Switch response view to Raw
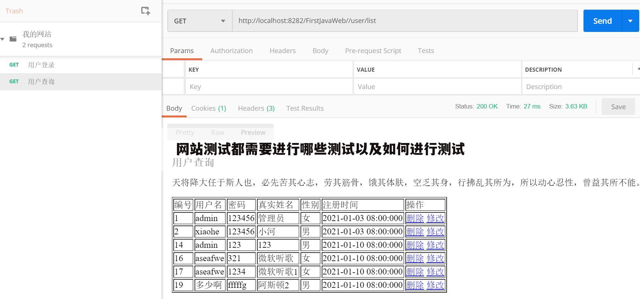The image size is (640, 299). pyautogui.click(x=218, y=132)
